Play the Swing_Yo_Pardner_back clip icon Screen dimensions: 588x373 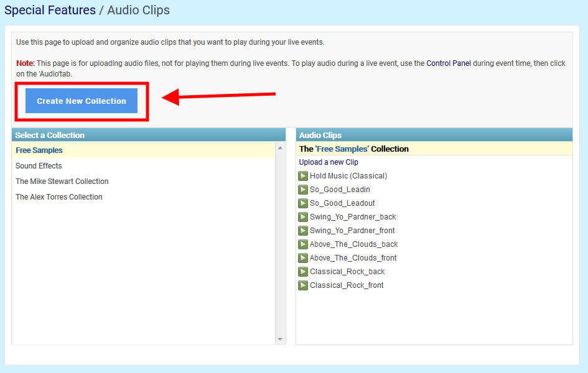point(303,217)
